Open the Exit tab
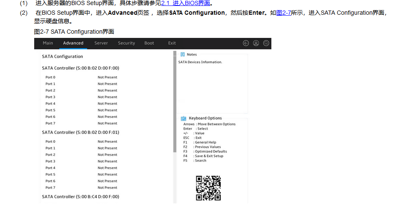 172,43
